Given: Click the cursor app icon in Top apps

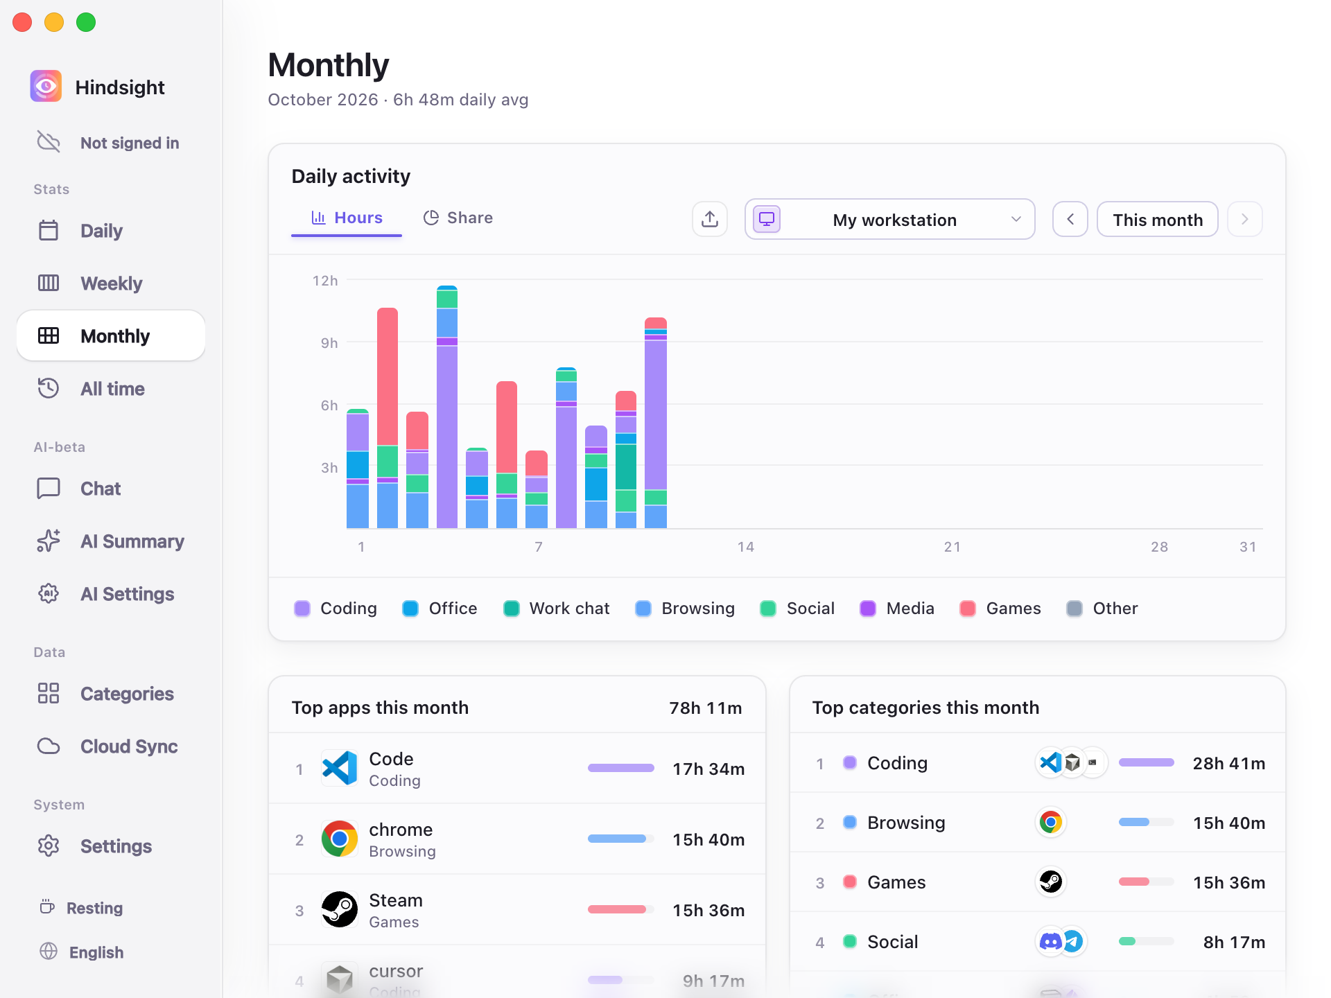Looking at the screenshot, I should [340, 979].
